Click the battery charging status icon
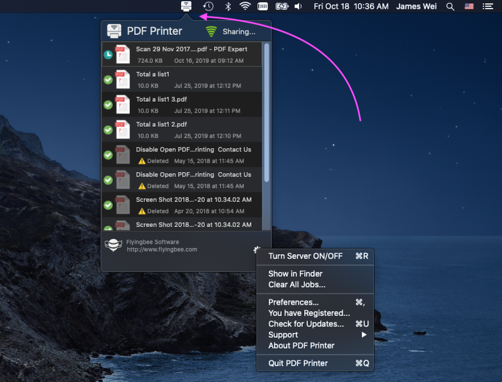The height and width of the screenshot is (382, 502). (x=282, y=6)
